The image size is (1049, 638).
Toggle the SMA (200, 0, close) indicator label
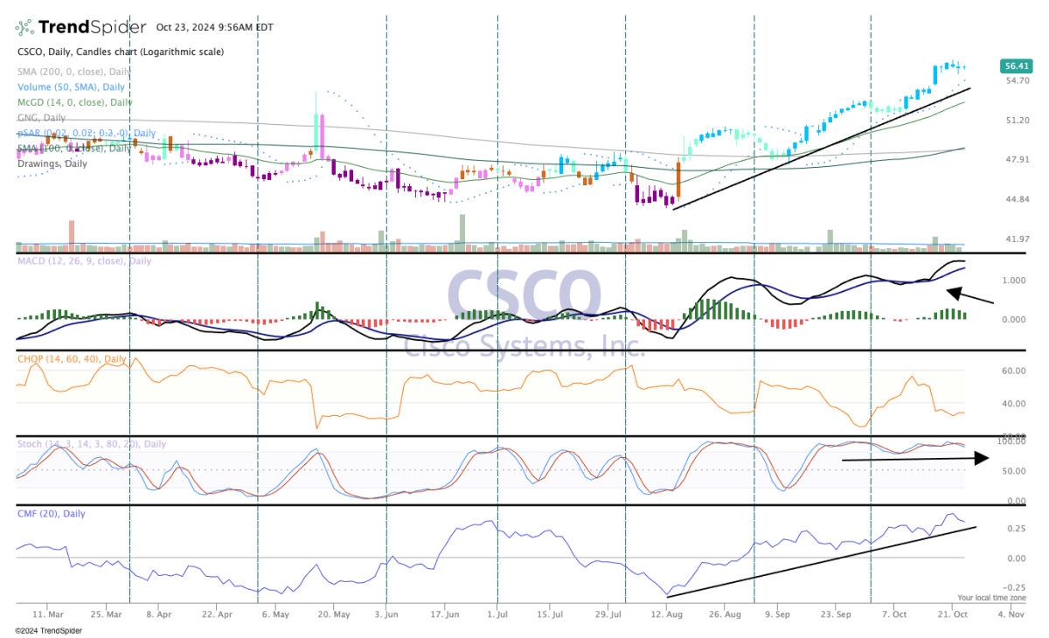73,72
